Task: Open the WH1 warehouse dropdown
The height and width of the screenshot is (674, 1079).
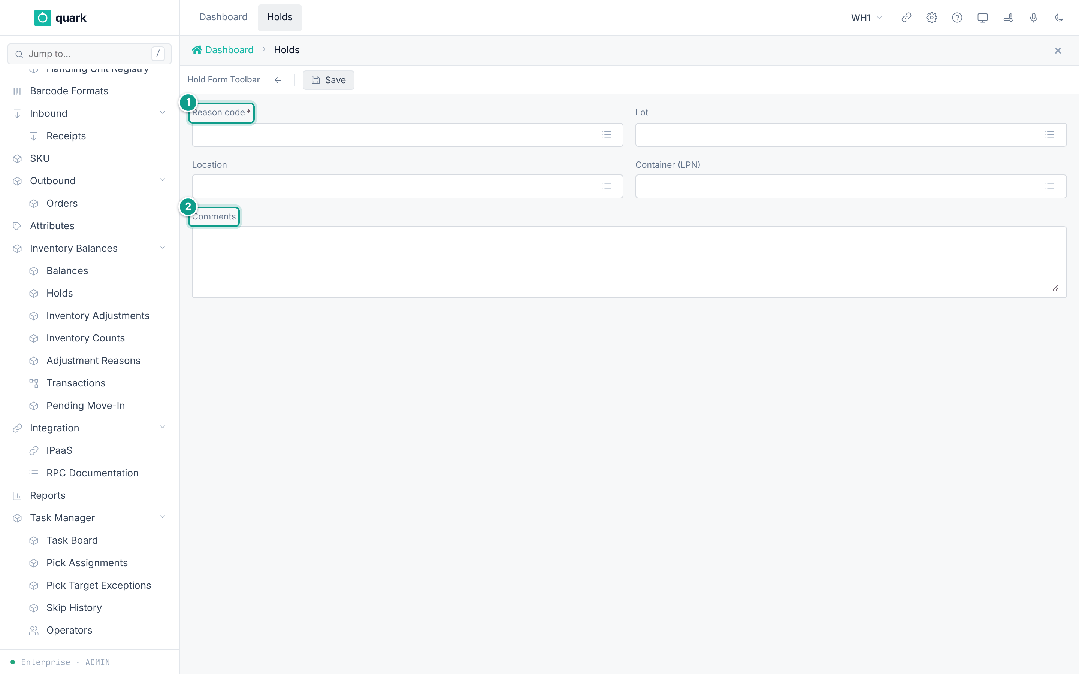Action: point(866,18)
